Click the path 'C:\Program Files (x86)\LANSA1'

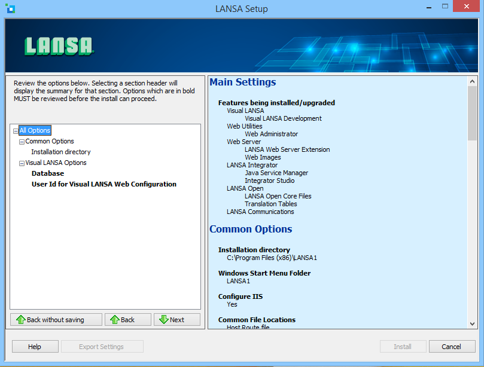point(272,258)
